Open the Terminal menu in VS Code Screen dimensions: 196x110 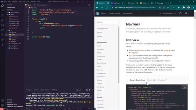(33, 2)
